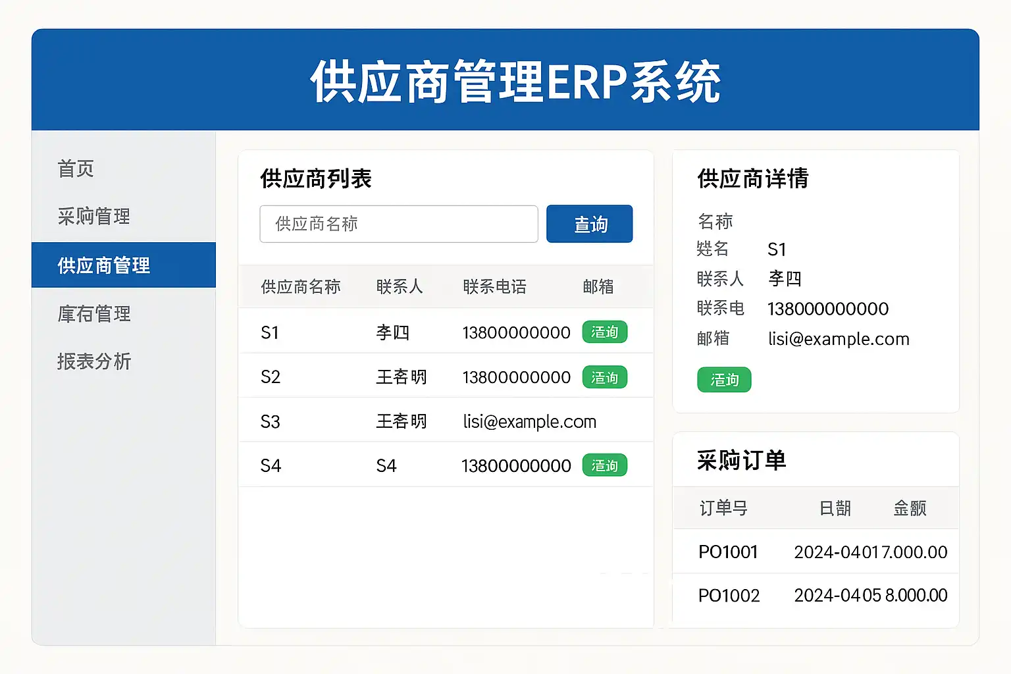Image resolution: width=1011 pixels, height=674 pixels.
Task: Click the green status badge on row S2
Action: coord(604,378)
